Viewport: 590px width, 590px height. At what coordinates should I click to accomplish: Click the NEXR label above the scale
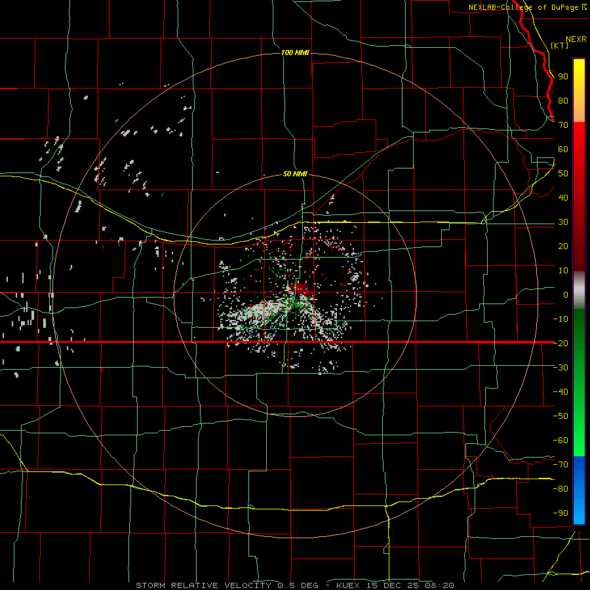tap(576, 39)
